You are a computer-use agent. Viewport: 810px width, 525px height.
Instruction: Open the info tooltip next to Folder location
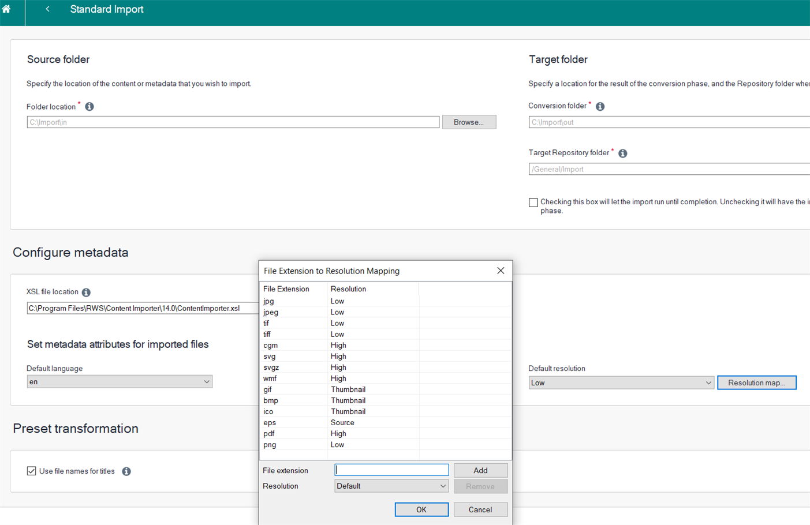click(89, 106)
